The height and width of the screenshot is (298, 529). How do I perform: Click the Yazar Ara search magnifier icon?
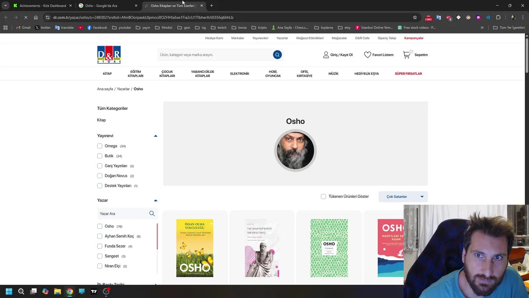click(152, 214)
